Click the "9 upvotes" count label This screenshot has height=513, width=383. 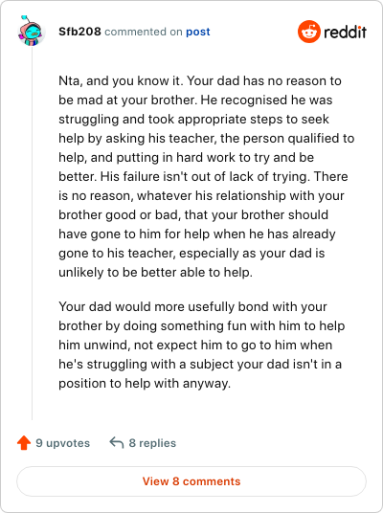[x=62, y=443]
